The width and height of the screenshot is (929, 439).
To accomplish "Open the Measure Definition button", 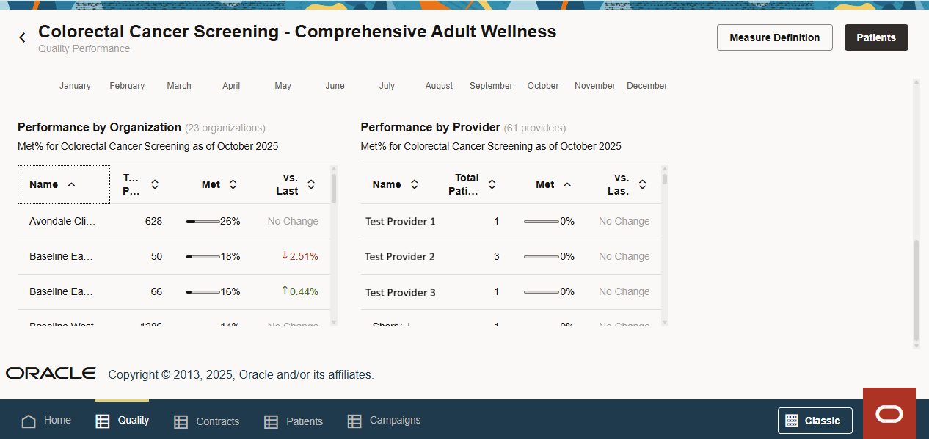I will coord(774,37).
